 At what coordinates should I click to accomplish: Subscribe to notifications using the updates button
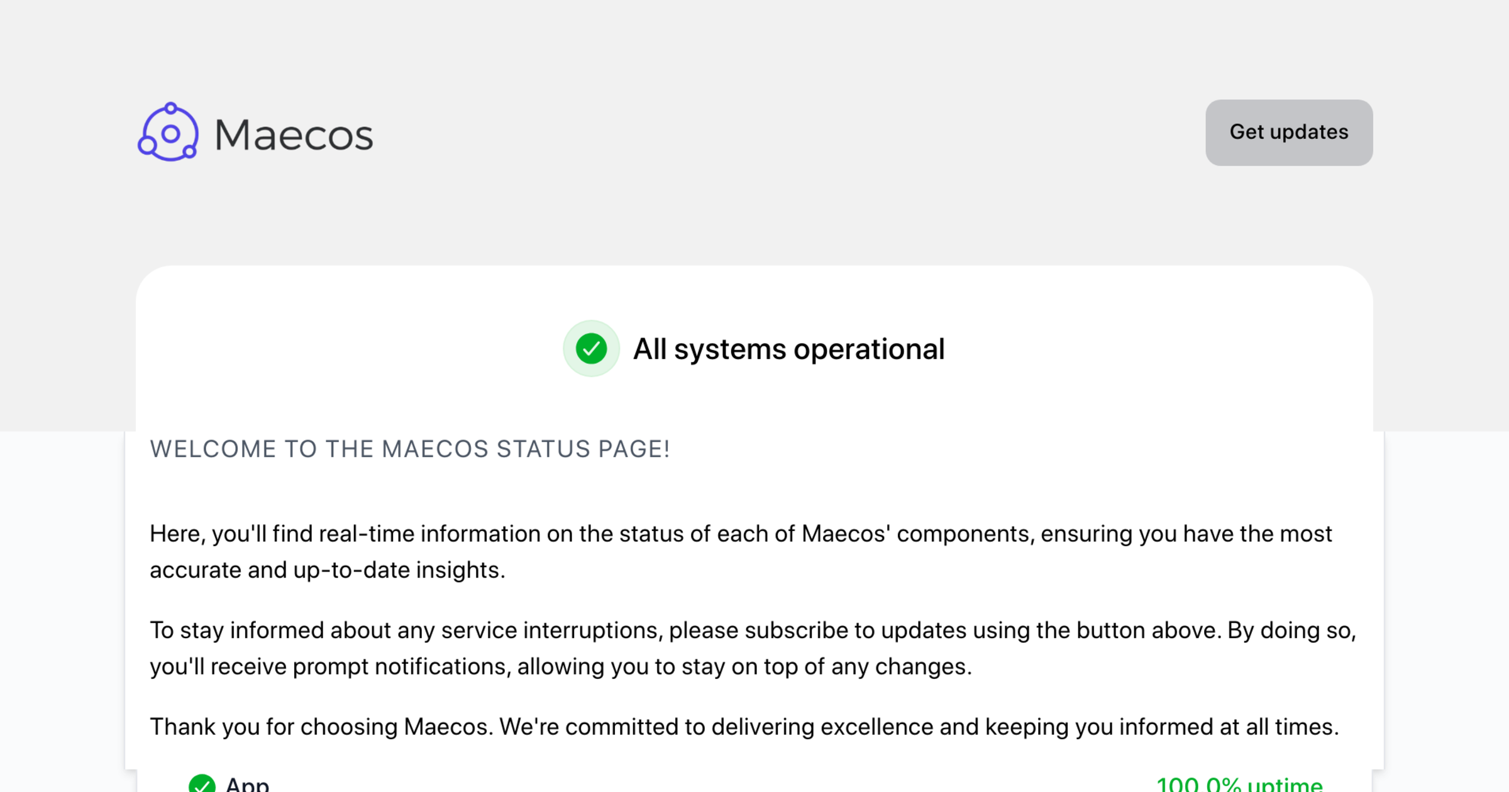coord(1288,132)
